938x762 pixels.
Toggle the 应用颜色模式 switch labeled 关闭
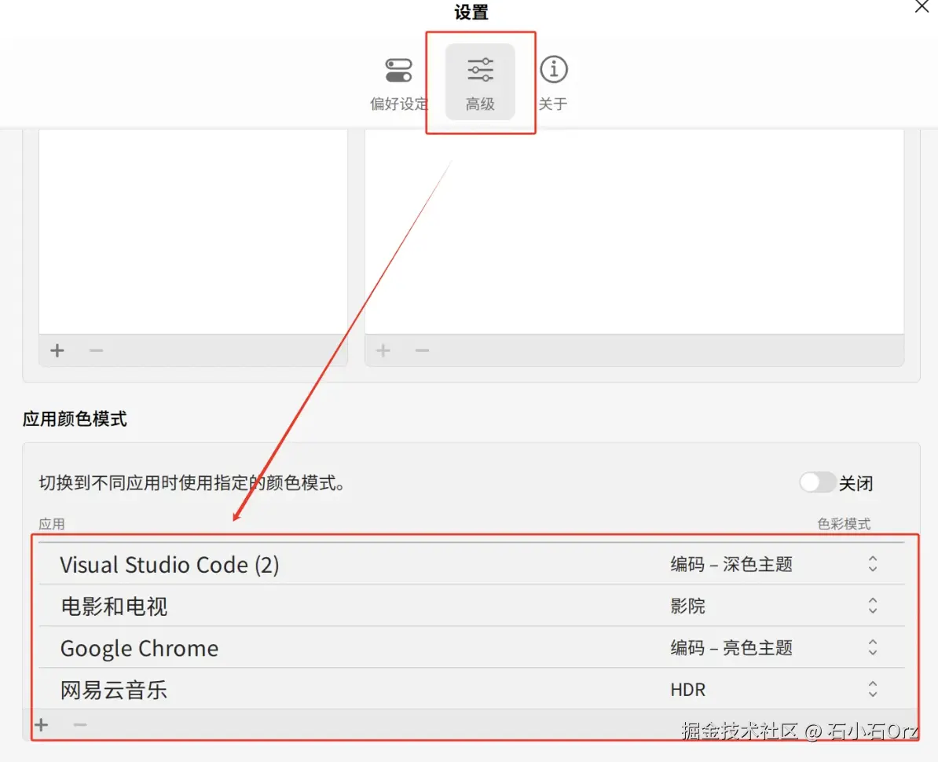pos(817,482)
